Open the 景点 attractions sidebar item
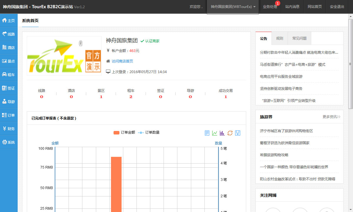353x212 pixels. 9,61
